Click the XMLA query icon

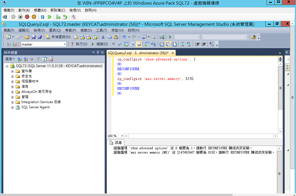point(95,37)
